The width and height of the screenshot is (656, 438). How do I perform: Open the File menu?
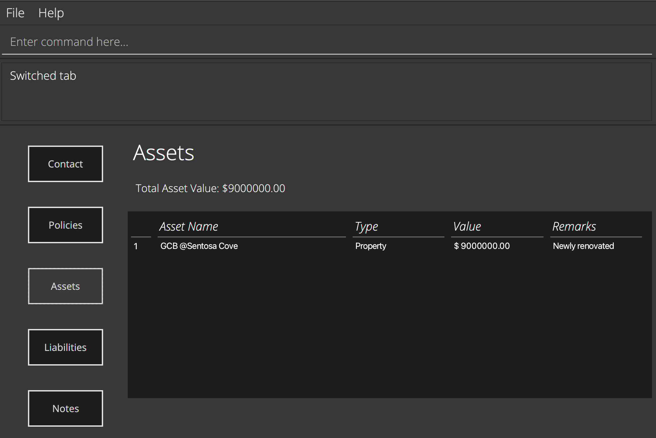tap(15, 13)
